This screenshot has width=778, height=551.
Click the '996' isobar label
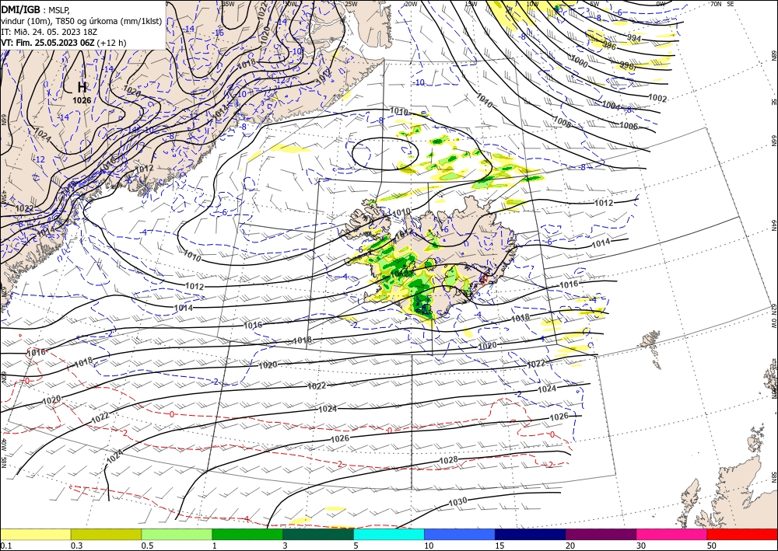tap(609, 46)
